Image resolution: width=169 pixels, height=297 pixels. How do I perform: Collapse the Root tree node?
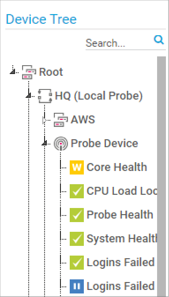(12, 71)
